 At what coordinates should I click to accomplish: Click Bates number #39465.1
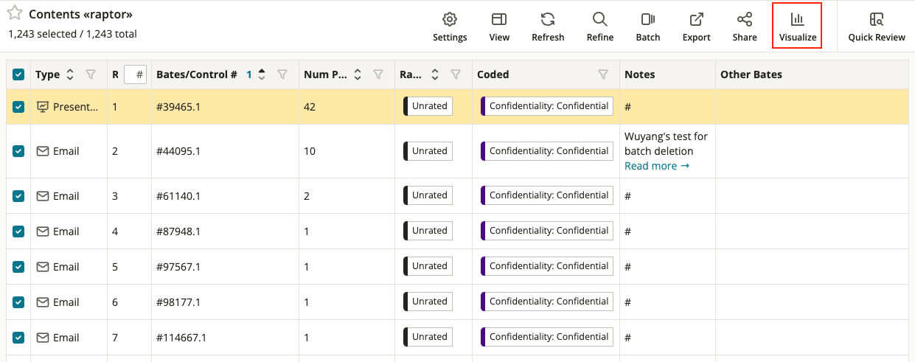coord(178,107)
